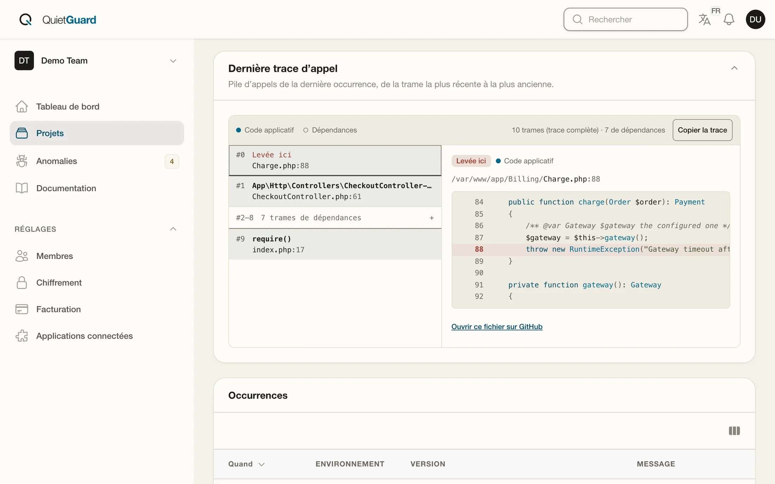The height and width of the screenshot is (484, 775).
Task: Open the language translation switcher icon
Action: coord(704,20)
